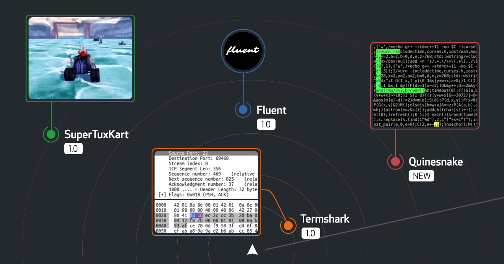Click the NEW badge under Quinesnake

pyautogui.click(x=421, y=176)
